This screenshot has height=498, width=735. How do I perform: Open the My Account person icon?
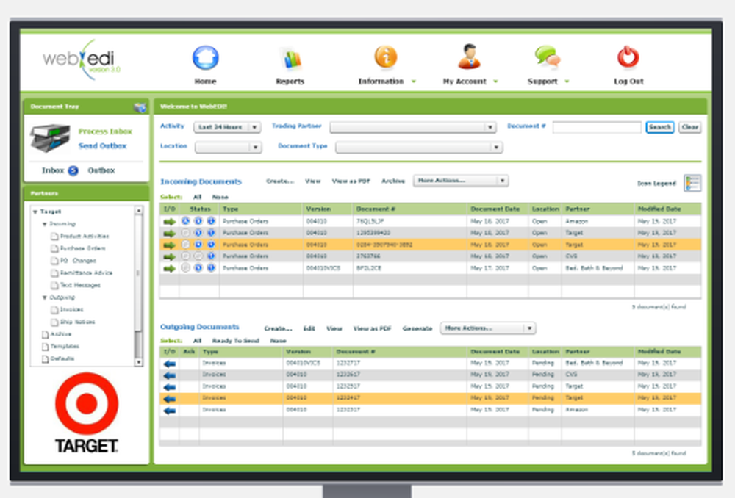[469, 57]
